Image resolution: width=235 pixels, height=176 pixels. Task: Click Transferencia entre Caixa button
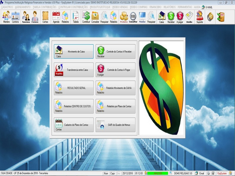[74, 70]
